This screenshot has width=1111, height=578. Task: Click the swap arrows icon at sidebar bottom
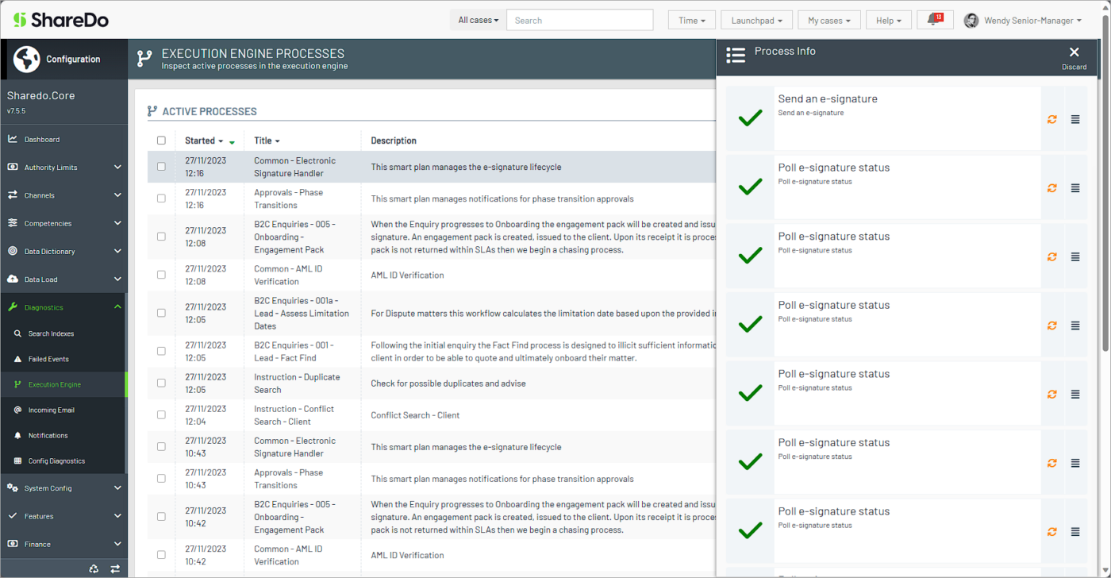tap(115, 568)
